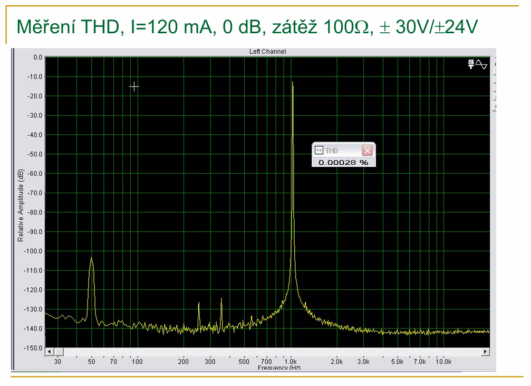
Task: Click the waveform icon in THD popup title
Action: pos(319,150)
